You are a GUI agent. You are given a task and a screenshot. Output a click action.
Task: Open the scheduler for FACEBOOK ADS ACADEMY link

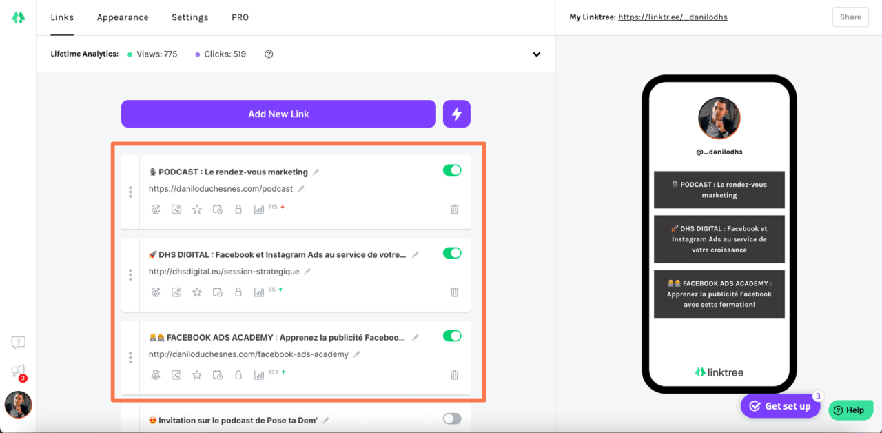218,374
